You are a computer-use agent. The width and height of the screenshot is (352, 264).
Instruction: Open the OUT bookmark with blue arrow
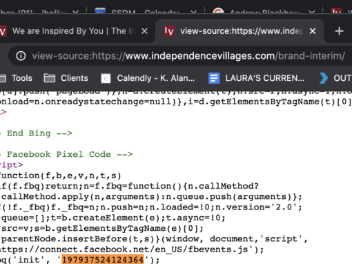(x=335, y=78)
